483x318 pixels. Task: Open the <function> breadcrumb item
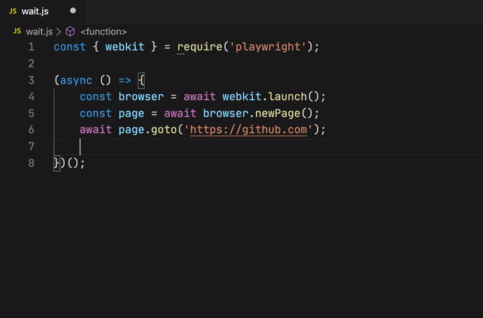103,32
